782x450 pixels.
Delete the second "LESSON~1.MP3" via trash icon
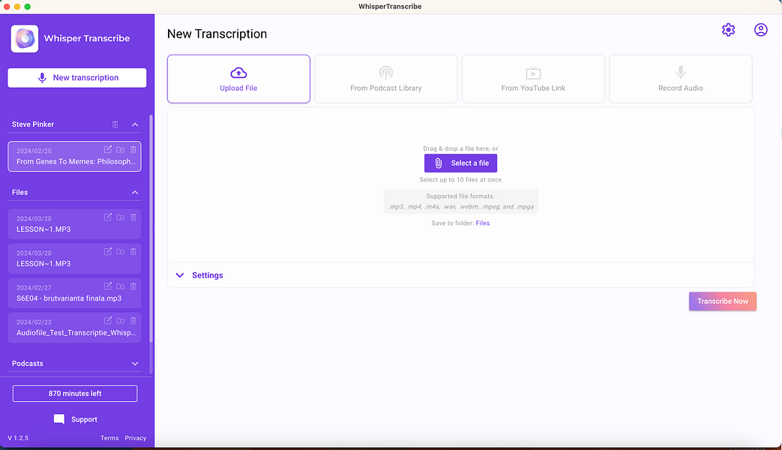point(133,251)
